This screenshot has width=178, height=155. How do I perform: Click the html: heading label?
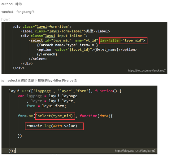[x=6, y=20]
